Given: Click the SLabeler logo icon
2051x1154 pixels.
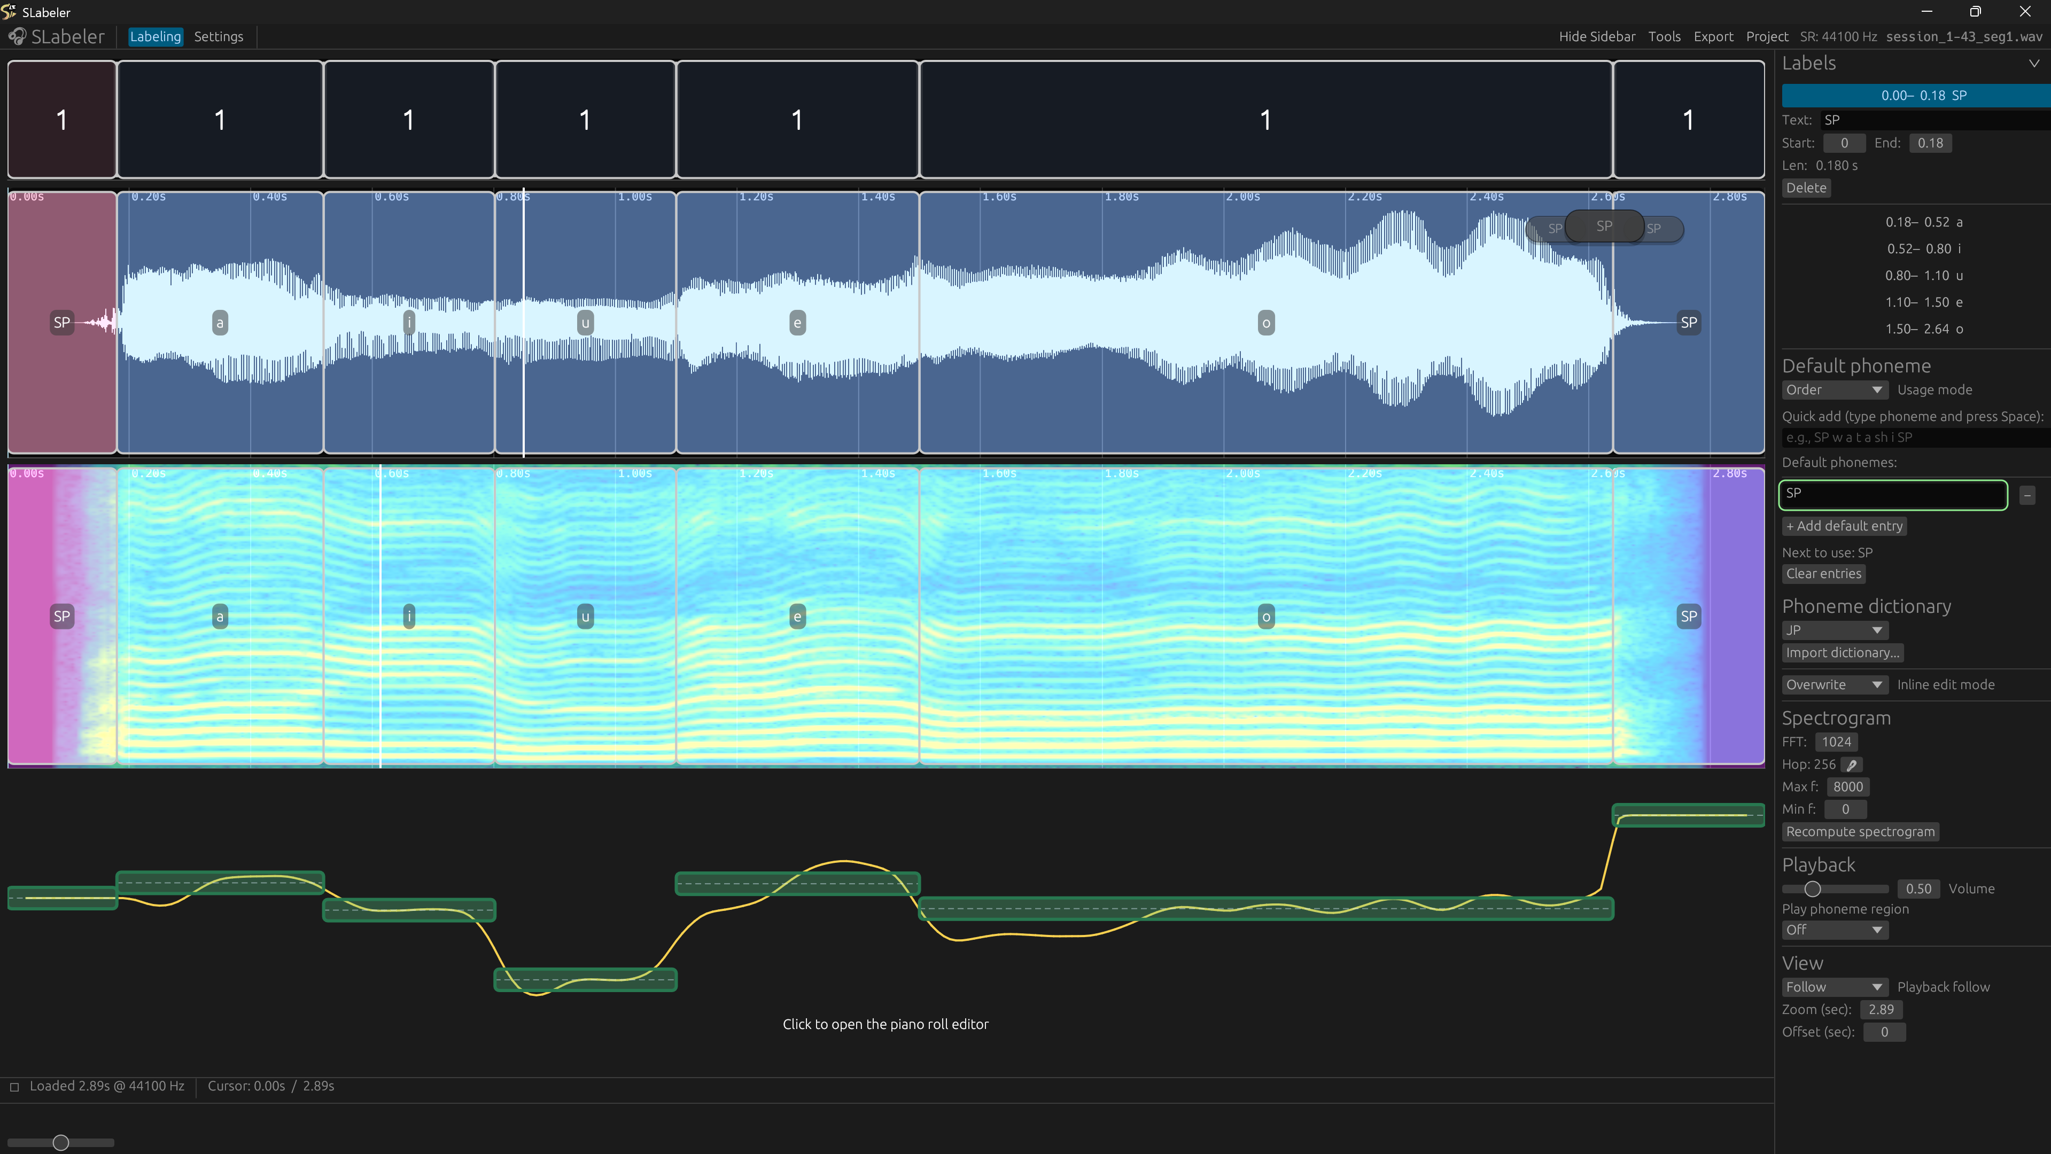Looking at the screenshot, I should coord(17,37).
